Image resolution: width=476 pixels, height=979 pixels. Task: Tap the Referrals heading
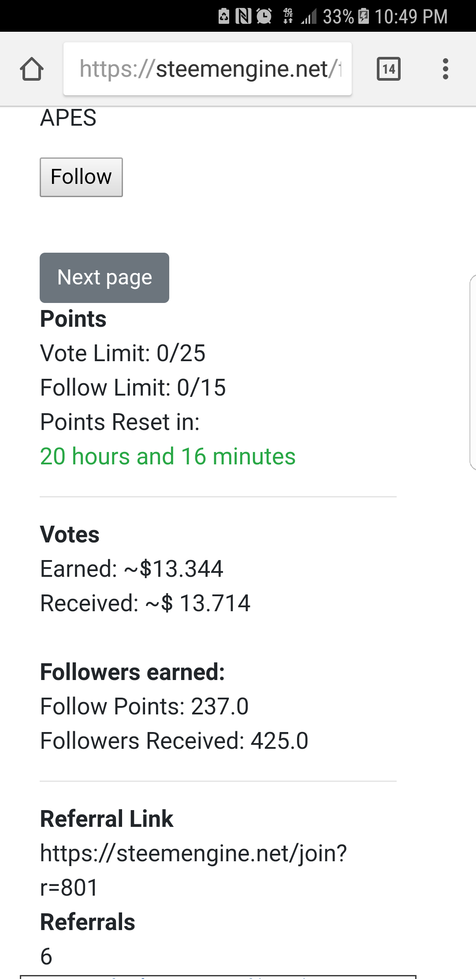(87, 922)
